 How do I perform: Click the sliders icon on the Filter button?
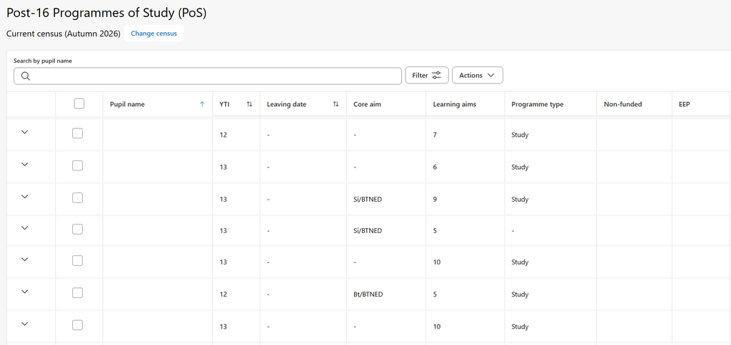tap(437, 75)
